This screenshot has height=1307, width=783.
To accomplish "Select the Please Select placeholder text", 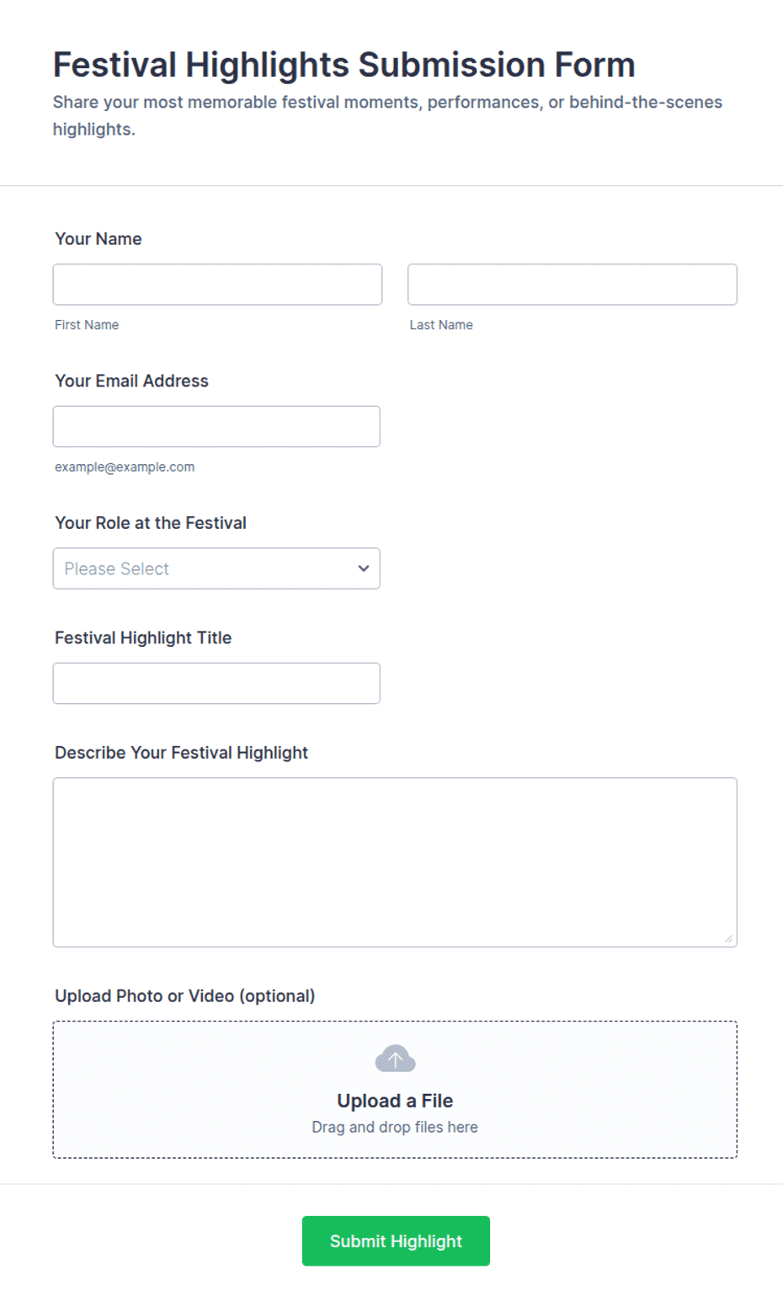I will (x=117, y=569).
